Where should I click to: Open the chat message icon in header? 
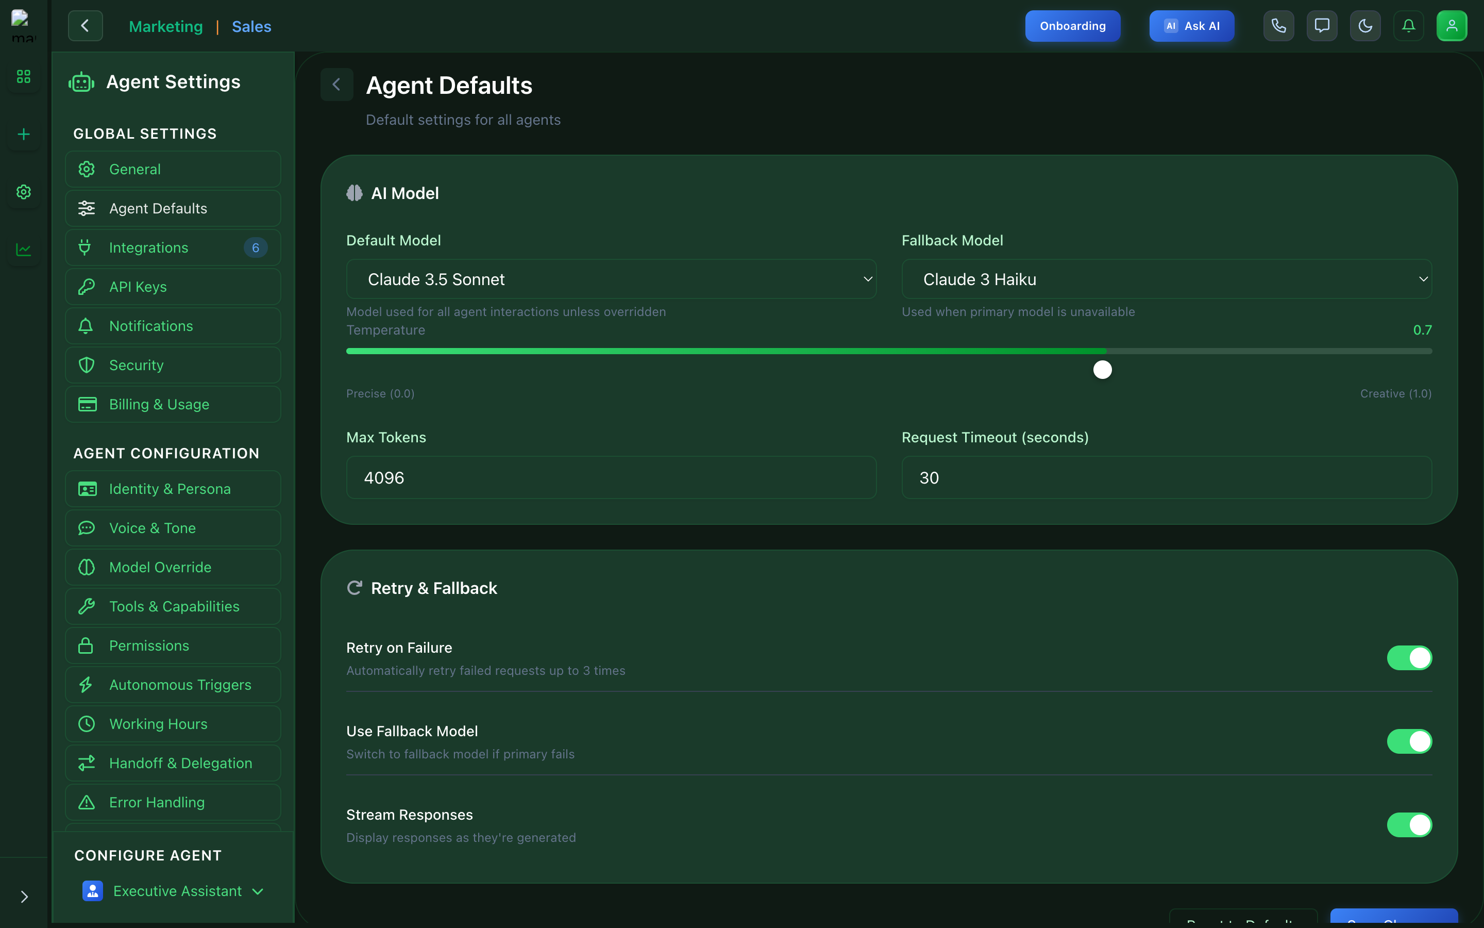pyautogui.click(x=1322, y=26)
